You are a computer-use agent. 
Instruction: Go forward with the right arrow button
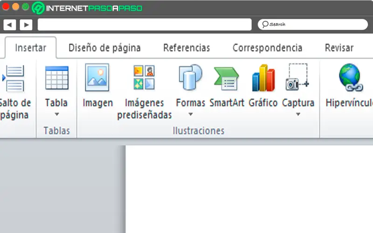(x=26, y=25)
